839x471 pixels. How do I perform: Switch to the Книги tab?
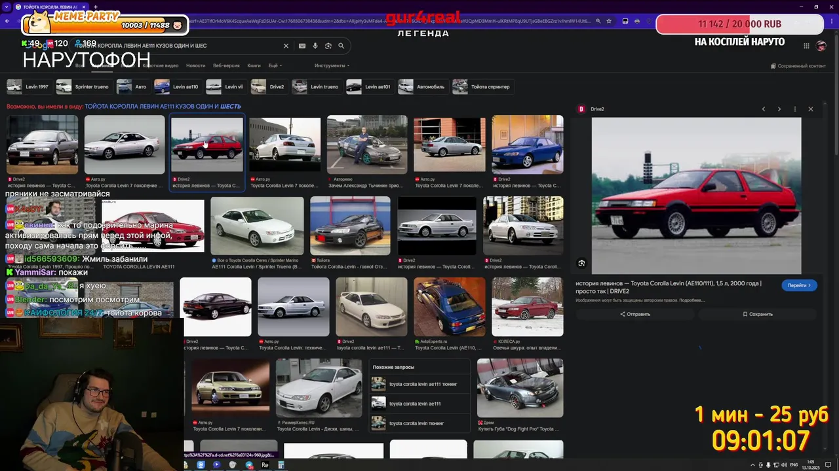pyautogui.click(x=254, y=65)
